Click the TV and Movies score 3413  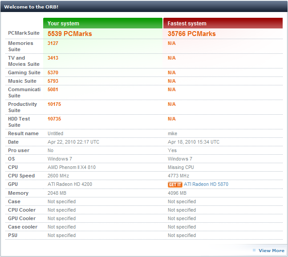coord(53,58)
